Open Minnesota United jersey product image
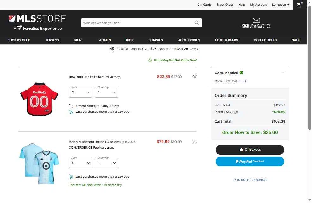The width and height of the screenshot is (312, 203). click(x=40, y=164)
